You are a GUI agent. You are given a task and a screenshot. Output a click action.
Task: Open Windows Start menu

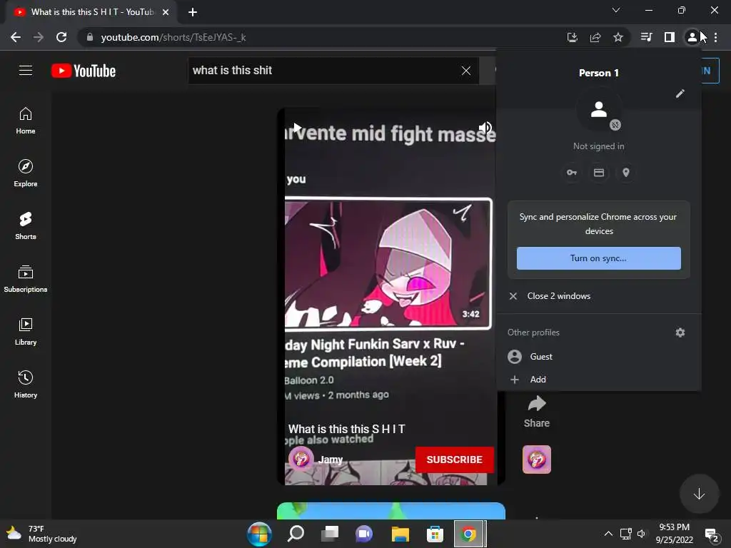point(259,534)
